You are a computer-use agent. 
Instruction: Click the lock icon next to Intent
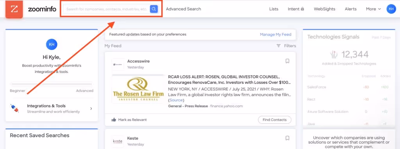coord(302,9)
